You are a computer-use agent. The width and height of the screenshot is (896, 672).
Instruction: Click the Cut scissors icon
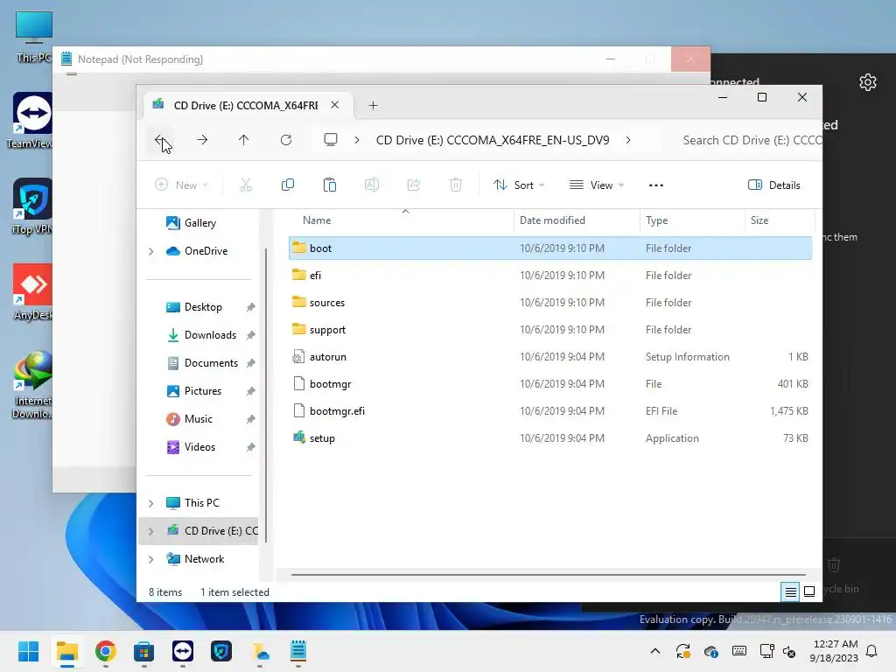click(246, 185)
